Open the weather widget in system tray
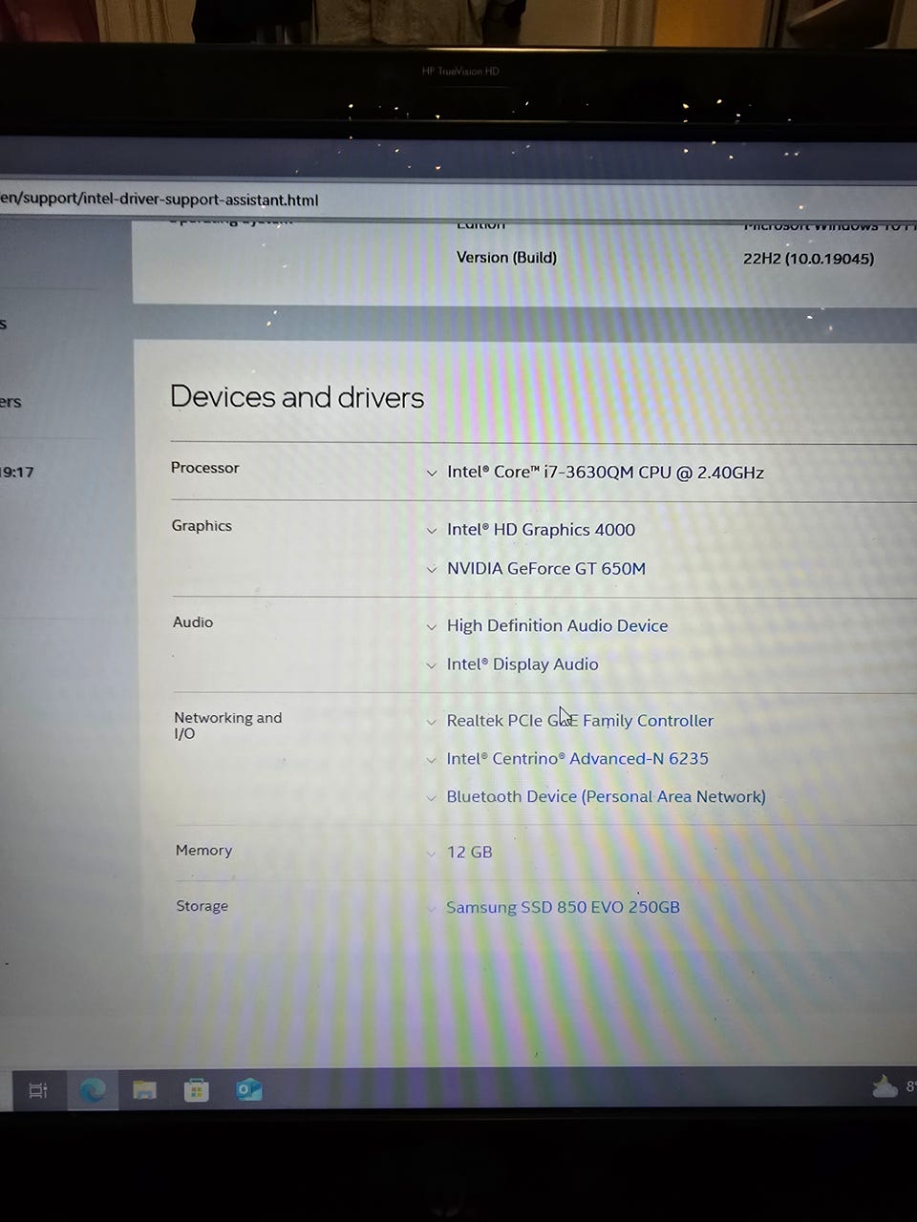 coord(892,1086)
